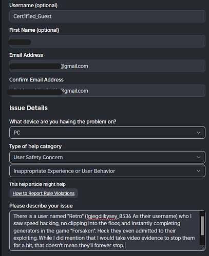Viewport: 209px width, 256px height.
Task: Click the misspelled word lgjegdiikysey_8536
Action: [x=102, y=217]
